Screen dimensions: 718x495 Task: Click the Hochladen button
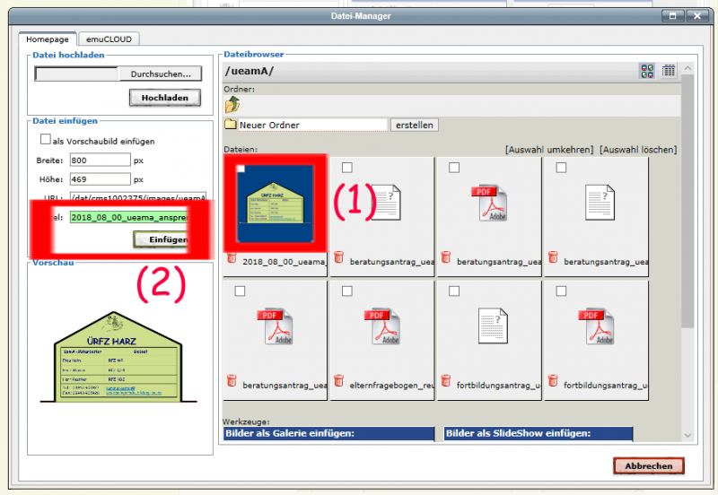tap(165, 98)
